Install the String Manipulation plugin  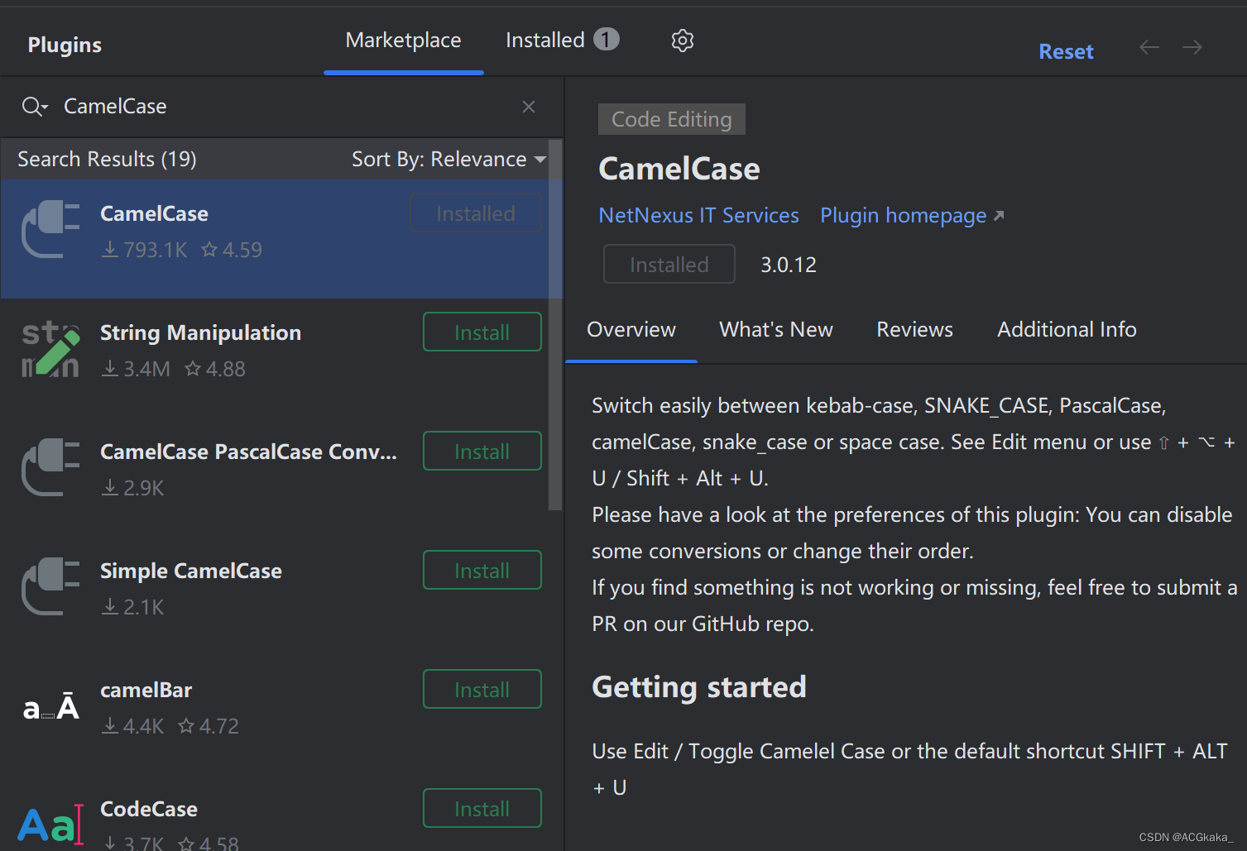pyautogui.click(x=482, y=332)
